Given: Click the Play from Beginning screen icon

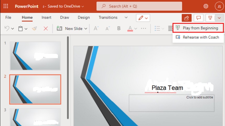Looking at the screenshot, I should 178,28.
